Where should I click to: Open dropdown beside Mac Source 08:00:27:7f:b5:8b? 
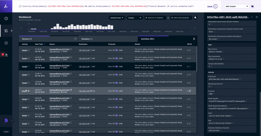pos(223,52)
